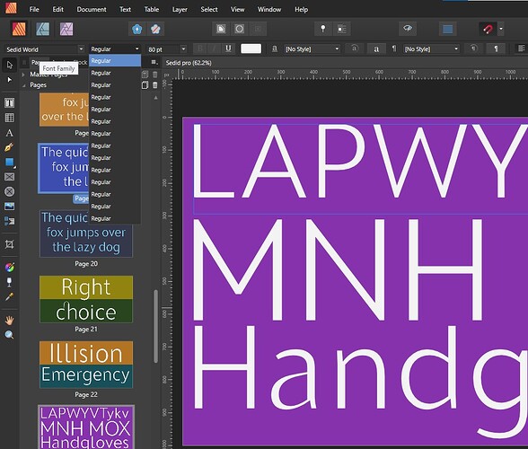Select the Zoom magnifier tool
The image size is (528, 449).
click(x=9, y=334)
